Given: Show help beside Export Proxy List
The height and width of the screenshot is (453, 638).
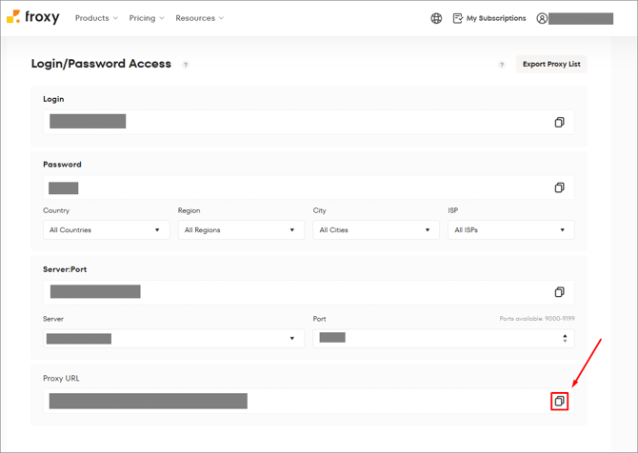Looking at the screenshot, I should tap(502, 65).
